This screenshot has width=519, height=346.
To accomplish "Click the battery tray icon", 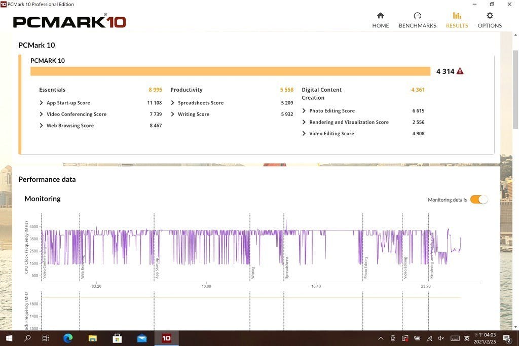I will point(417,338).
